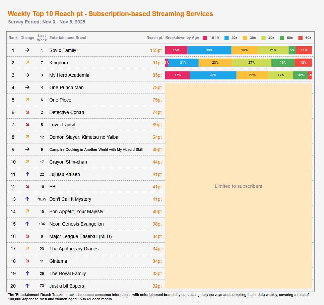Click the blue up arrow for Don't Call It Mystery

pos(27,199)
